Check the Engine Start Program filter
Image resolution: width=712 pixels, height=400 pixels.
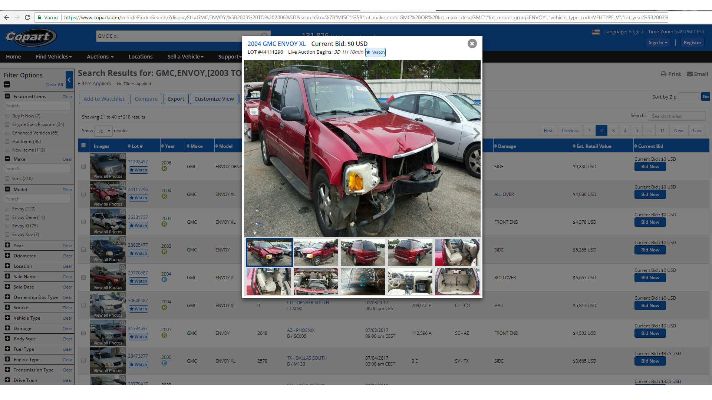pos(7,124)
